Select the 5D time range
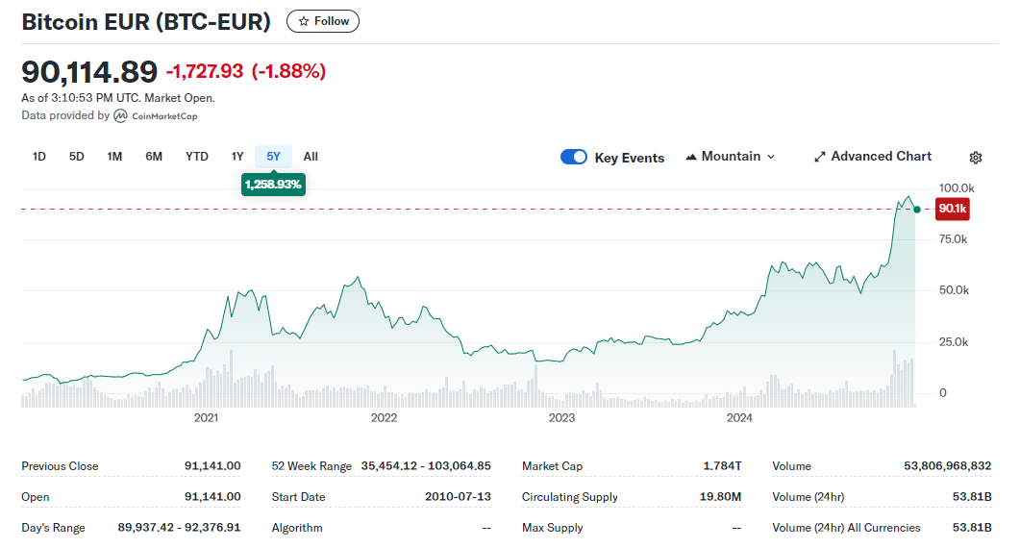Screen dimensions: 1020x548 (77, 157)
